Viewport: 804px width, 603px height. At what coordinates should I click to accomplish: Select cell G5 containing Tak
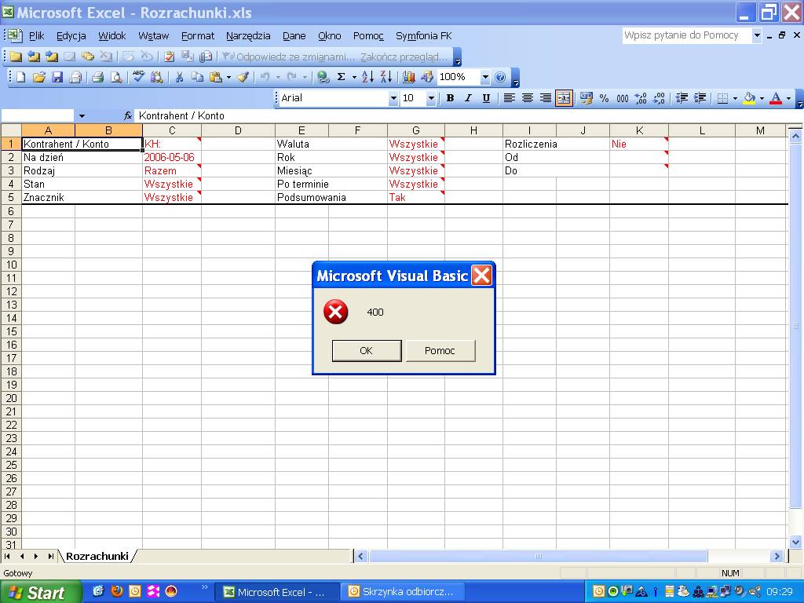coord(416,197)
